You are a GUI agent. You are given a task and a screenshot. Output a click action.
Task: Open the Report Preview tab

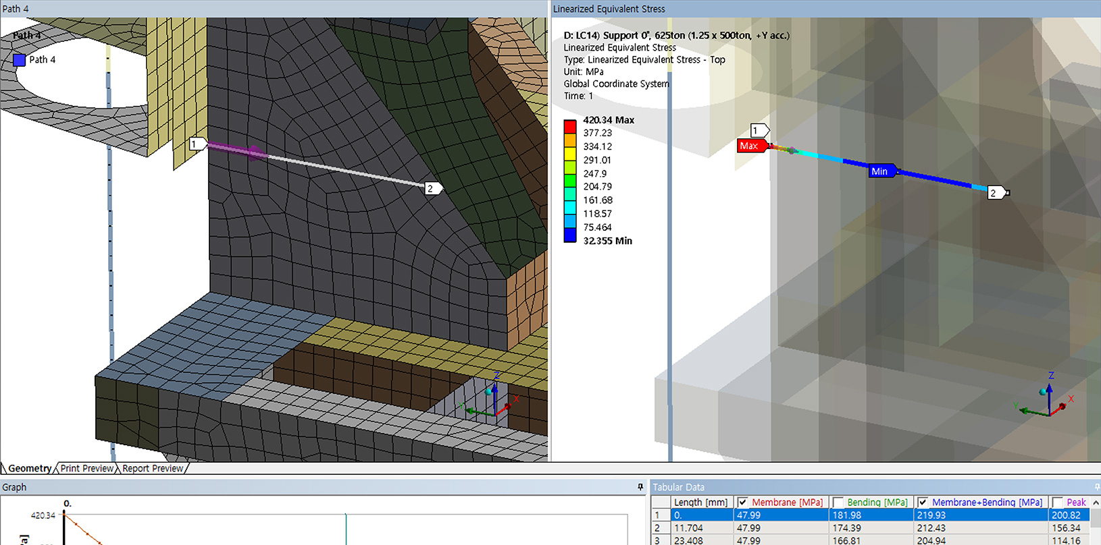(x=153, y=468)
